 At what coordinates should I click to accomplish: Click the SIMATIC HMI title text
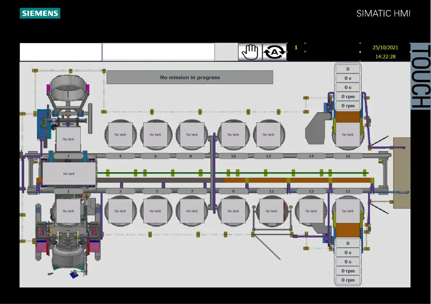pos(383,13)
